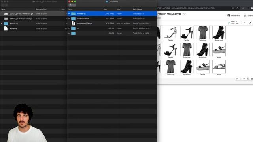Sort Downloads by the Date Added column header
Viewport: 253px width, 142px height.
tap(137, 9)
